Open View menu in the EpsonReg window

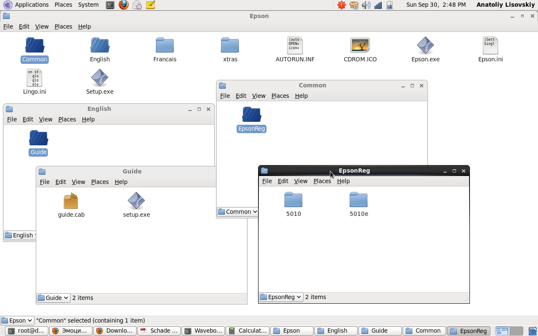point(301,181)
